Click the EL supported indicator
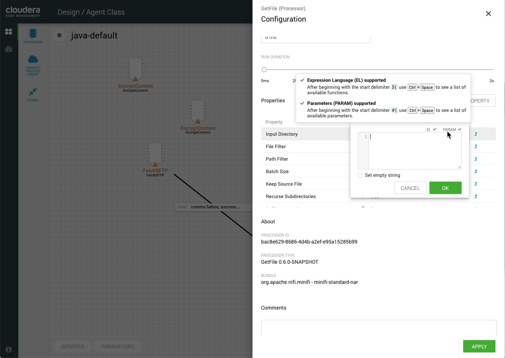Screen dimensions: 505x358 431,129
